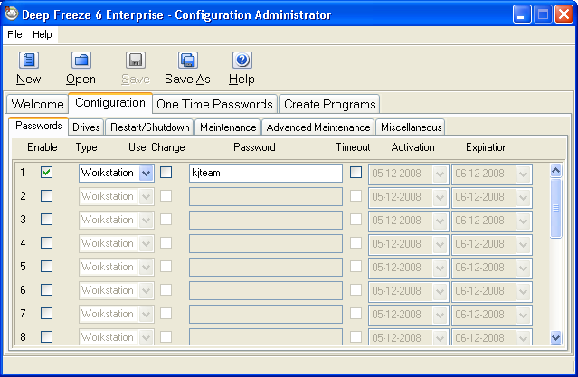Click the Password column header
Screen dimensions: 578x377
coord(254,147)
